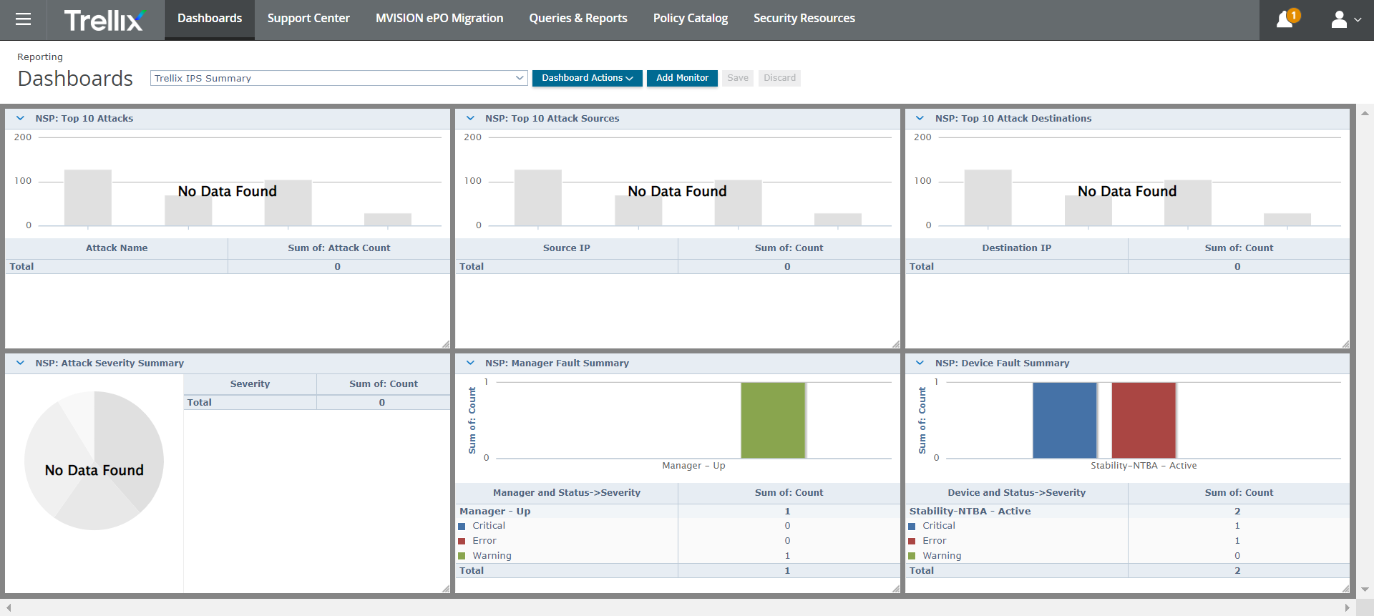Click the Error red swatch under Stability-NTBA

(912, 542)
